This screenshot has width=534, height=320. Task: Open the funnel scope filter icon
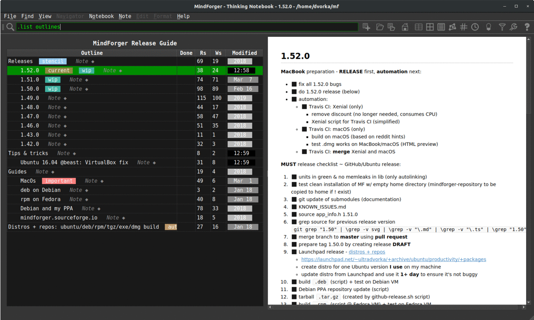click(x=502, y=27)
